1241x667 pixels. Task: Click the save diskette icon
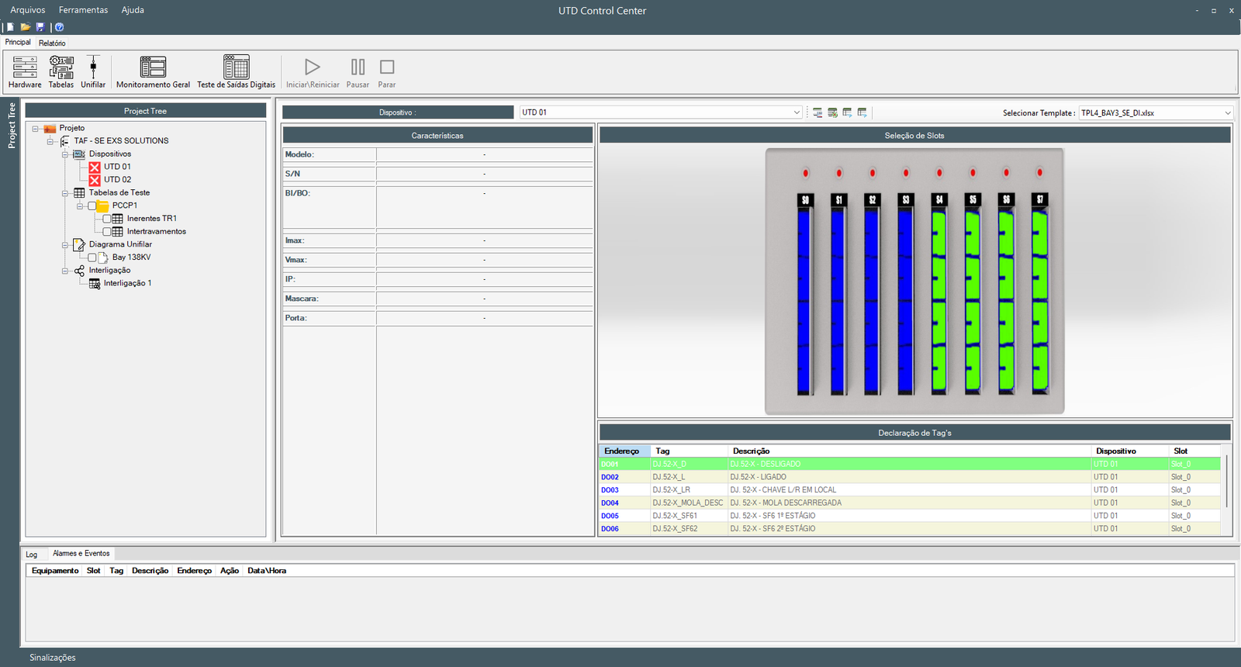pyautogui.click(x=40, y=27)
